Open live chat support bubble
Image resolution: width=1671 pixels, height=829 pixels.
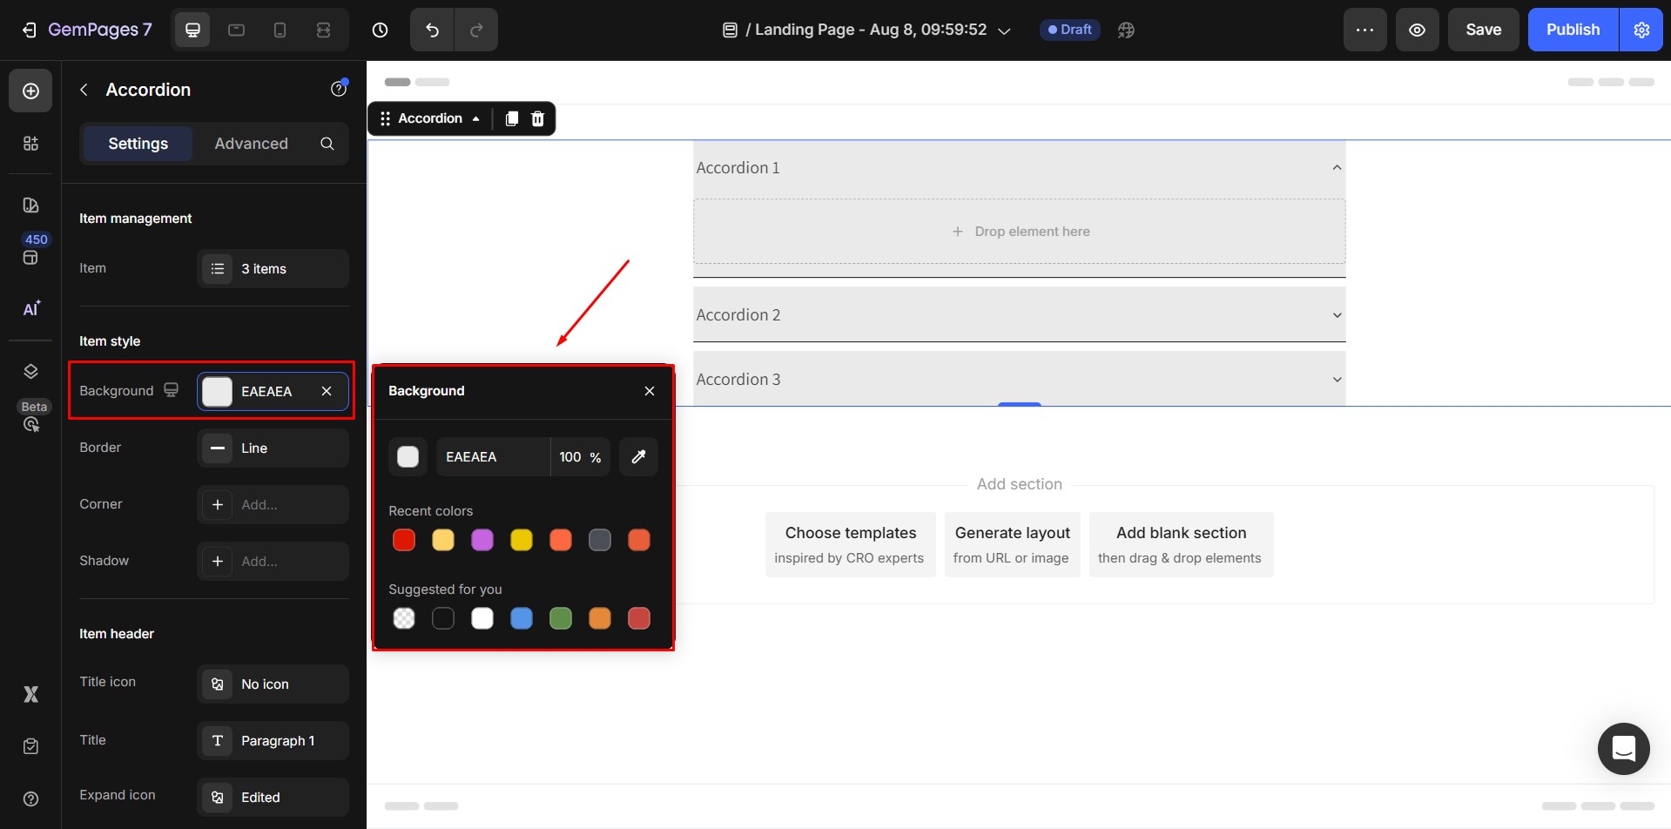point(1623,749)
